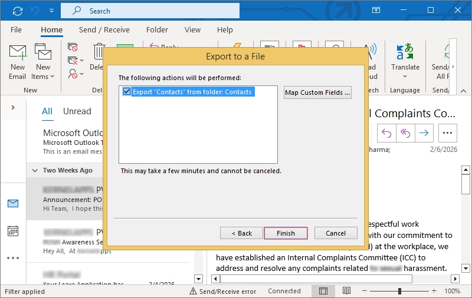The height and width of the screenshot is (298, 472).
Task: Collapse the Two Weeks Ago group
Action: coord(35,170)
